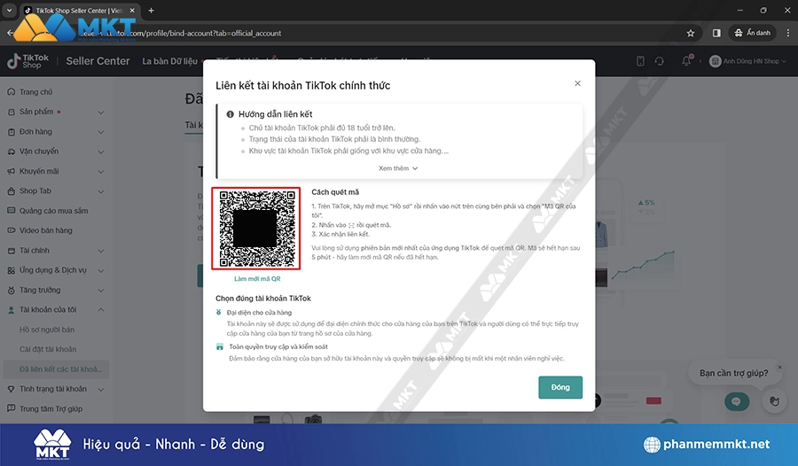This screenshot has width=798, height=466.
Task: Open tab search dropdown arrow
Action: coord(9,10)
